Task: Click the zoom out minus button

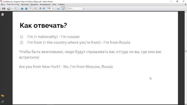Action: pos(40,8)
